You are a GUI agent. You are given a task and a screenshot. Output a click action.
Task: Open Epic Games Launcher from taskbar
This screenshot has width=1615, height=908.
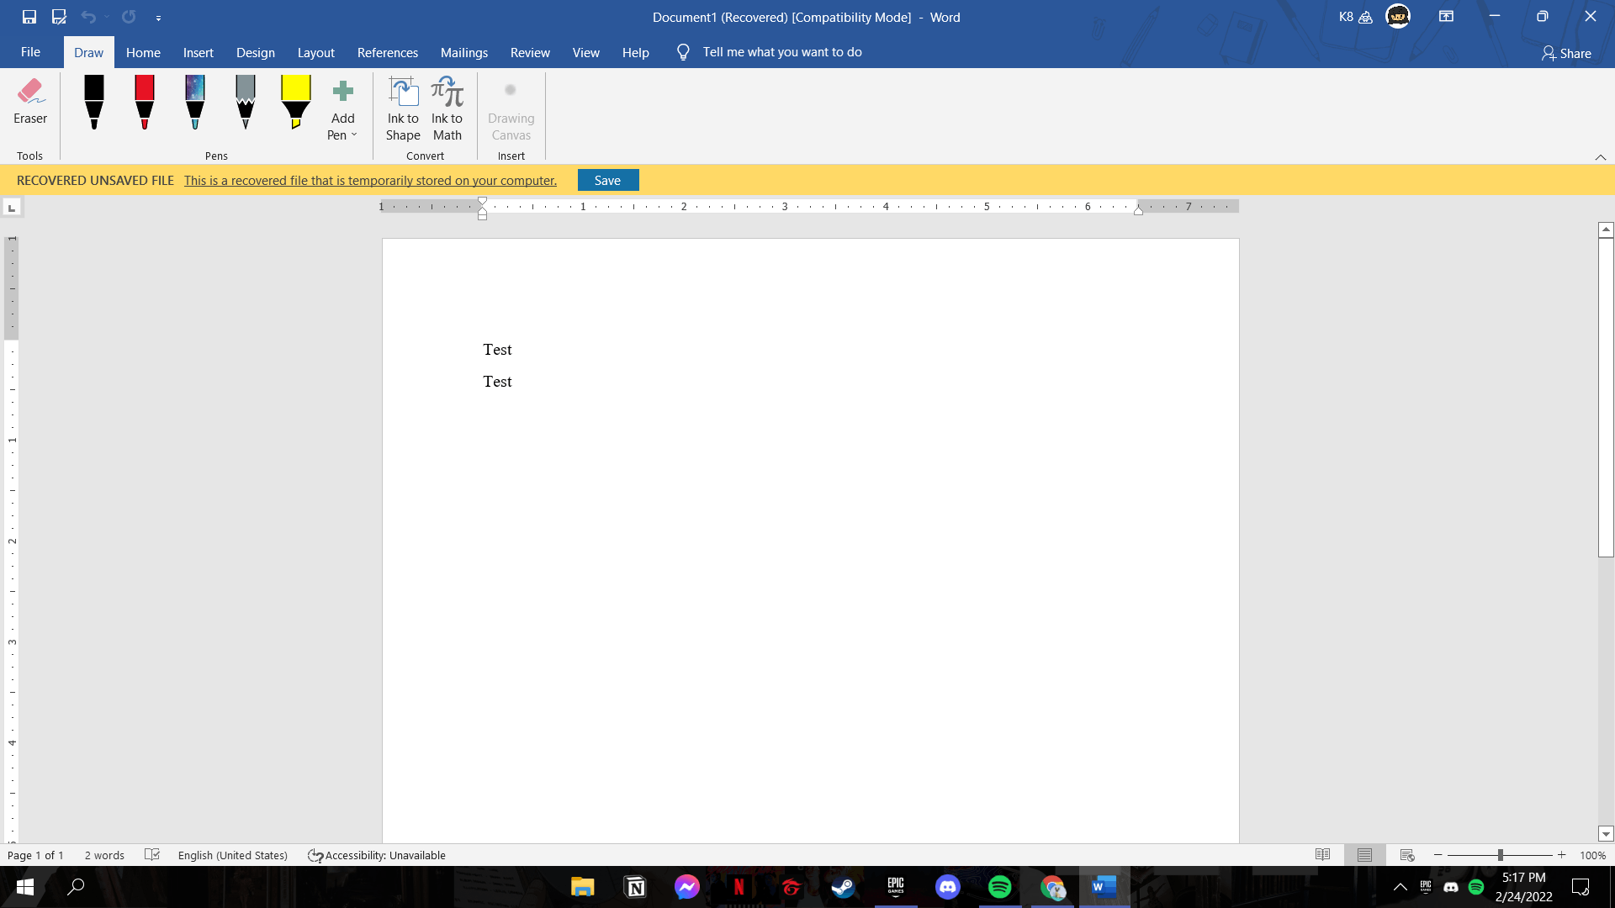coord(896,887)
